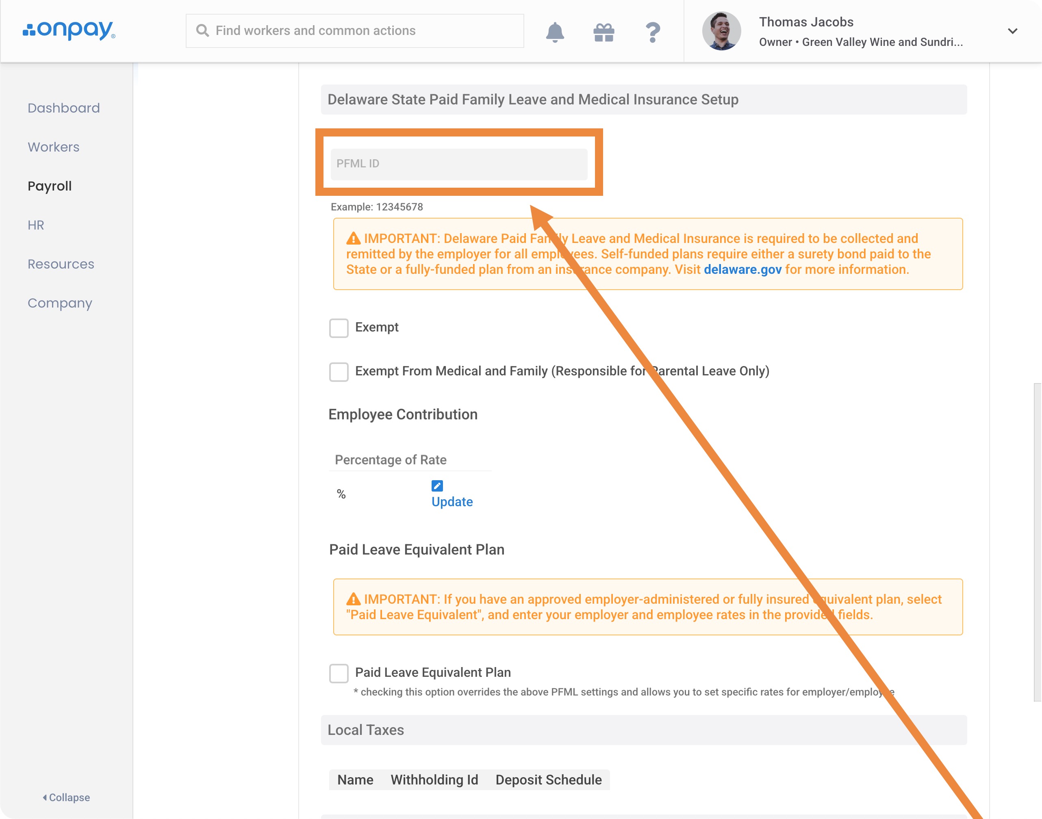Screen dimensions: 1042x819
Task: Click the search magnifier icon
Action: [x=202, y=31]
